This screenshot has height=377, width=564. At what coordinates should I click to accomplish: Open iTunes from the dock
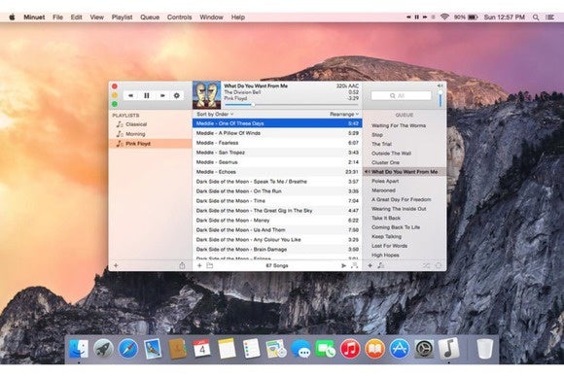click(350, 349)
